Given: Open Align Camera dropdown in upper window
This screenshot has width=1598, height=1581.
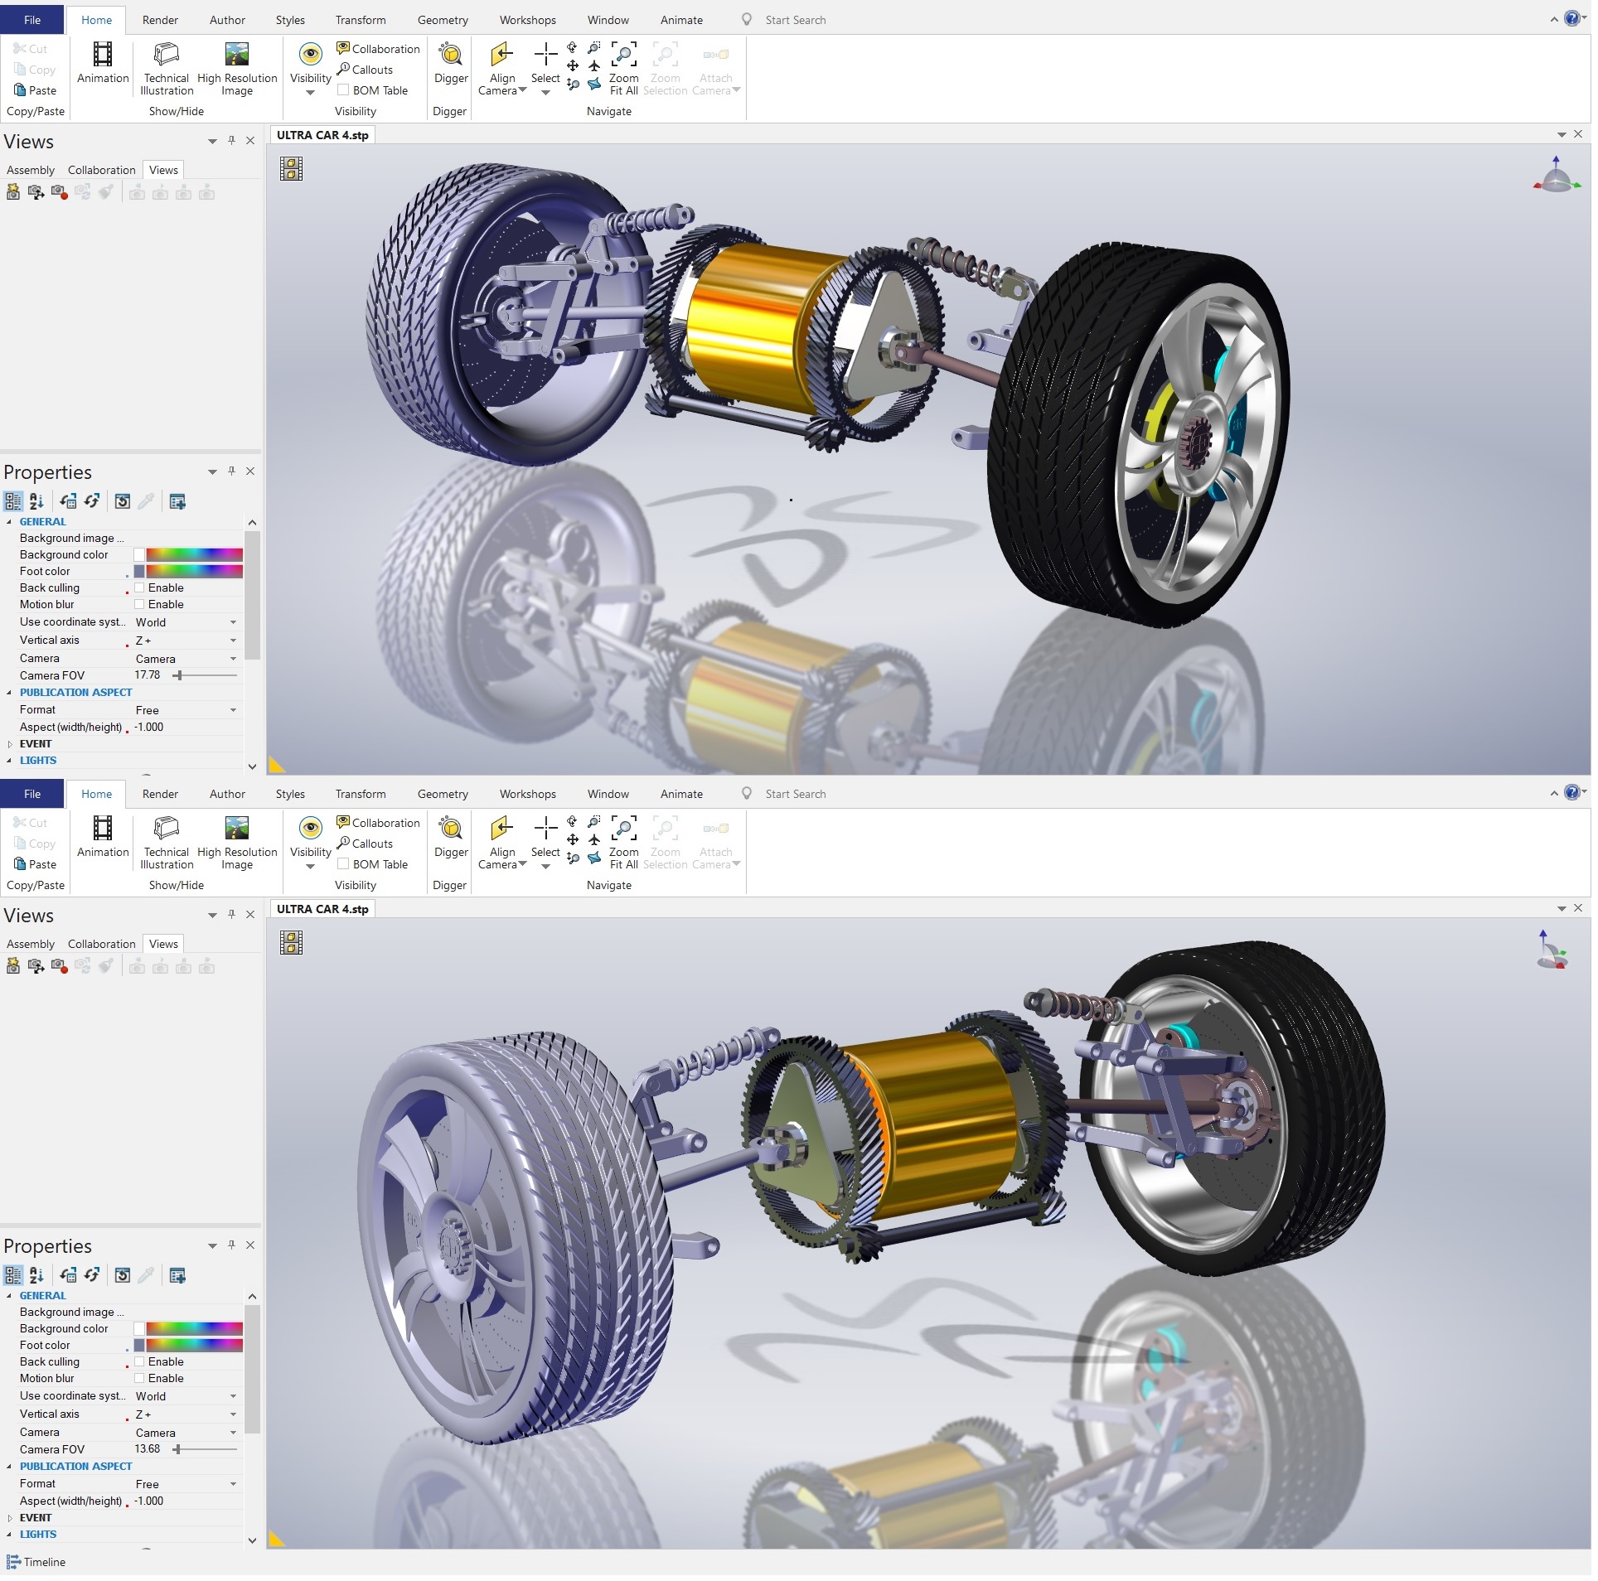Looking at the screenshot, I should pyautogui.click(x=524, y=89).
